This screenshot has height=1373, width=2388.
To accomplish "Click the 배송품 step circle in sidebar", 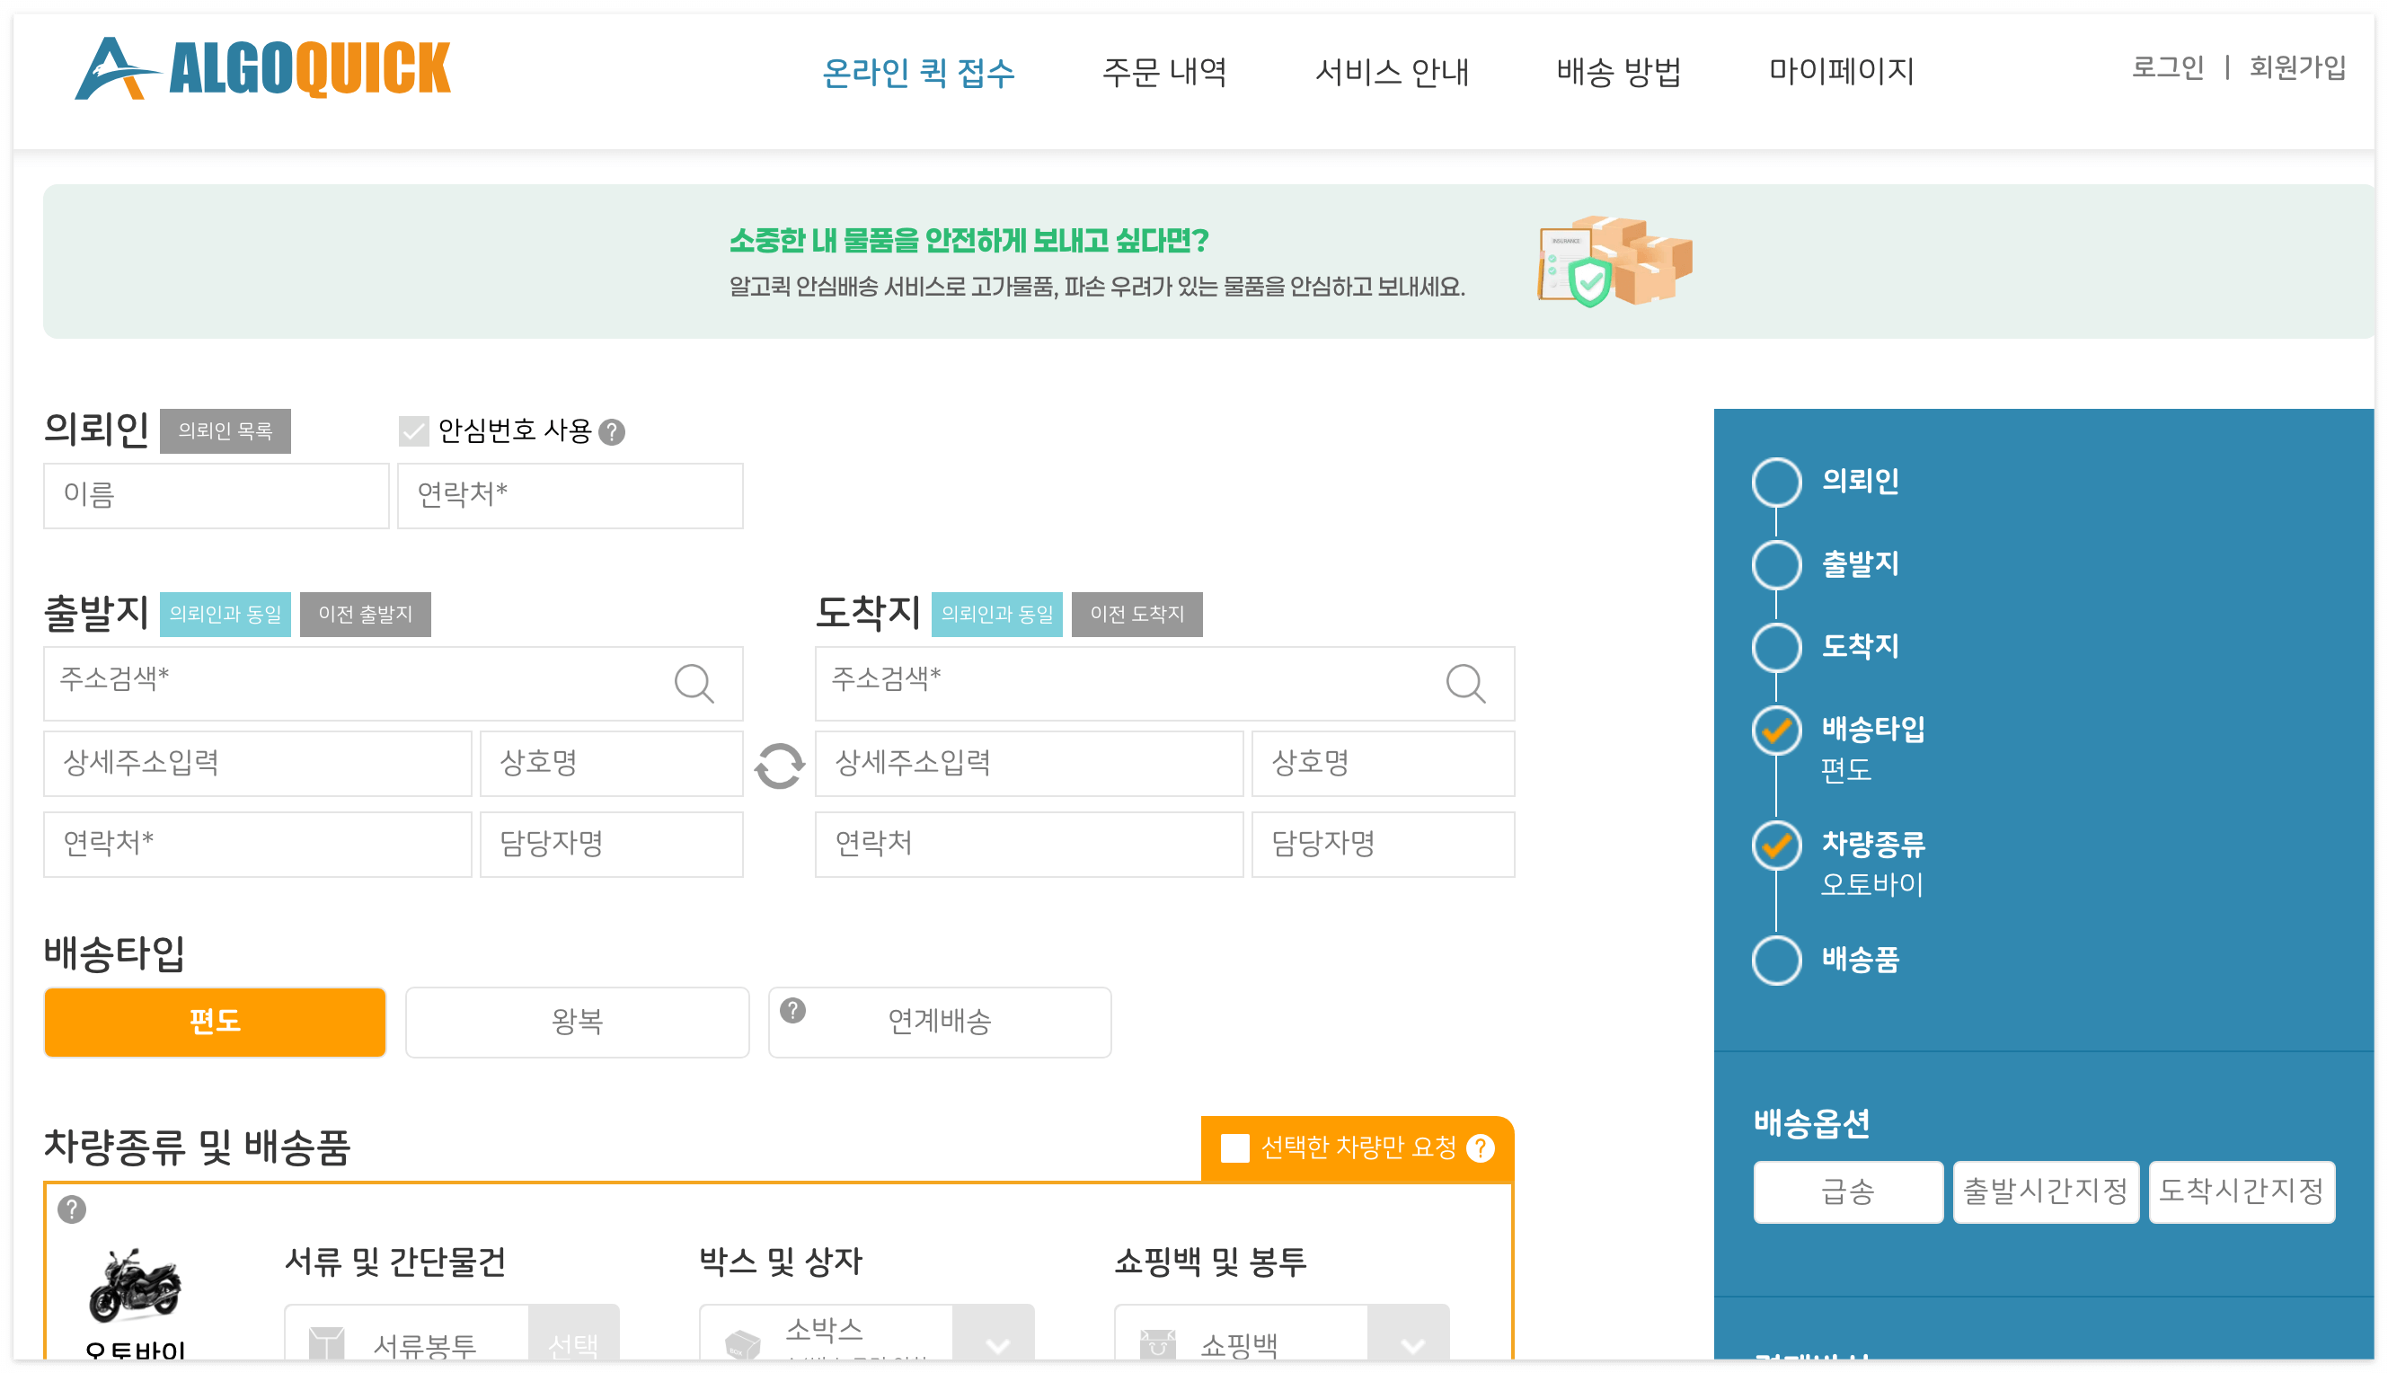I will [1776, 960].
